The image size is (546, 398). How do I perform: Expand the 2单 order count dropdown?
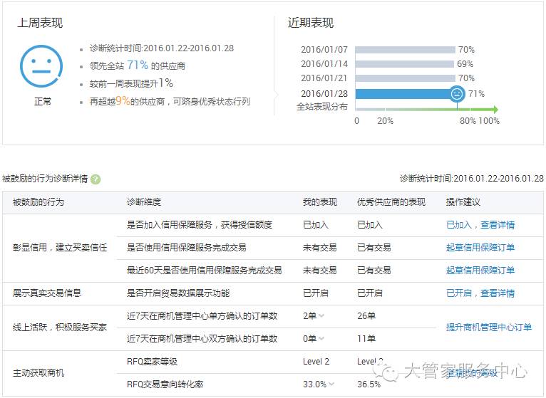(321, 315)
